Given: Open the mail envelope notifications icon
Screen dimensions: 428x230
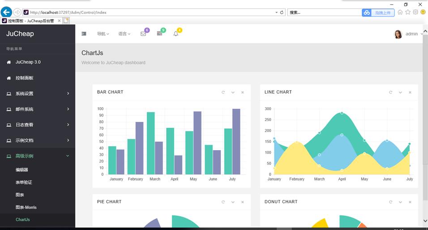Looking at the screenshot, I should click(143, 34).
